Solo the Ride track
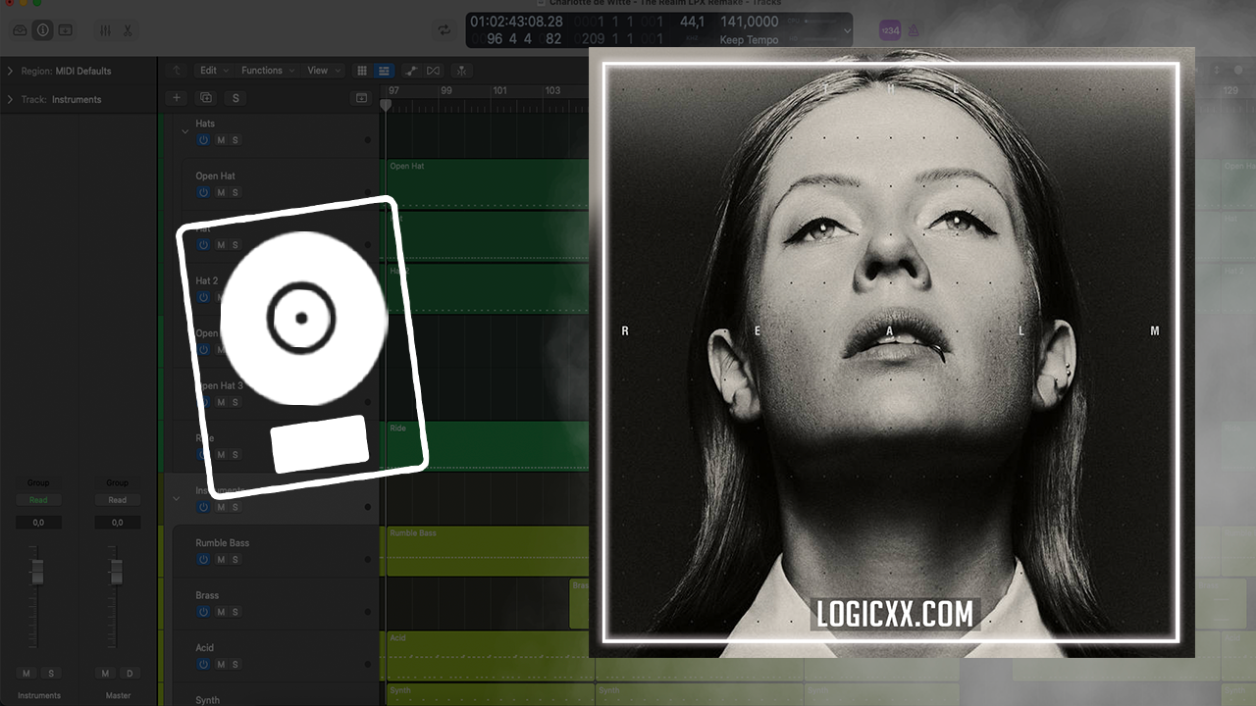The image size is (1256, 706). point(235,455)
